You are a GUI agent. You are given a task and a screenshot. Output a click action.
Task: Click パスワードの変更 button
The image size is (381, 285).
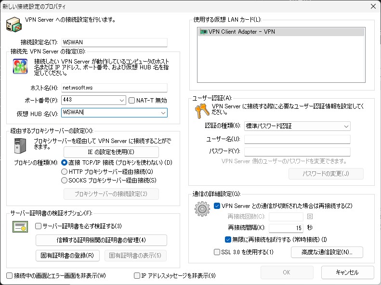tap(326, 174)
